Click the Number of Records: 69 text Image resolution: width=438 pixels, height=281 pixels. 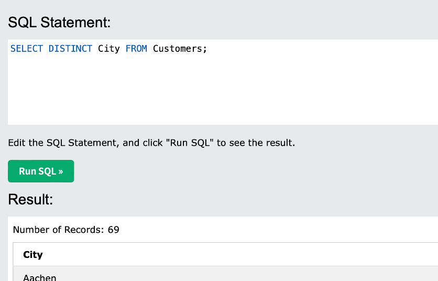[x=66, y=230]
